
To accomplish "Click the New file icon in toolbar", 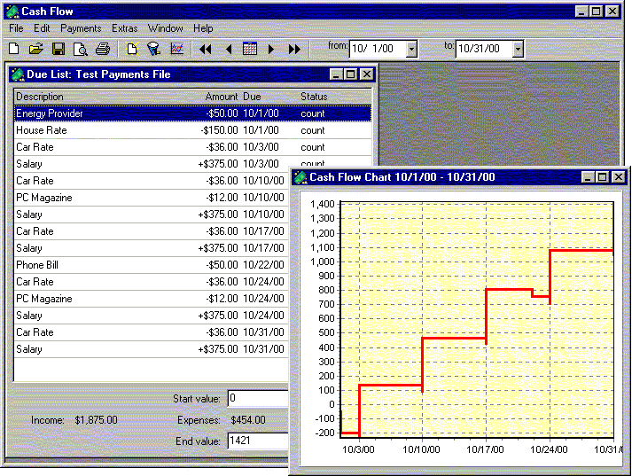I will 14,49.
